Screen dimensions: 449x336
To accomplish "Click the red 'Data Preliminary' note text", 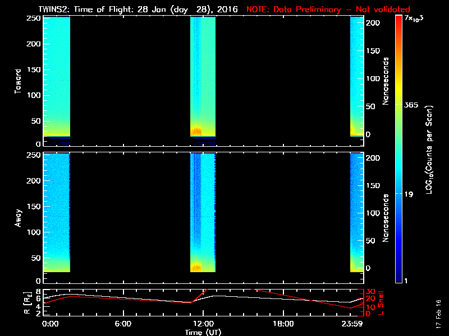I will [328, 10].
